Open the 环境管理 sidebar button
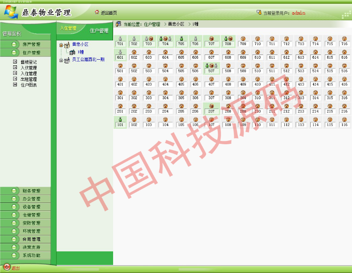 25,231
